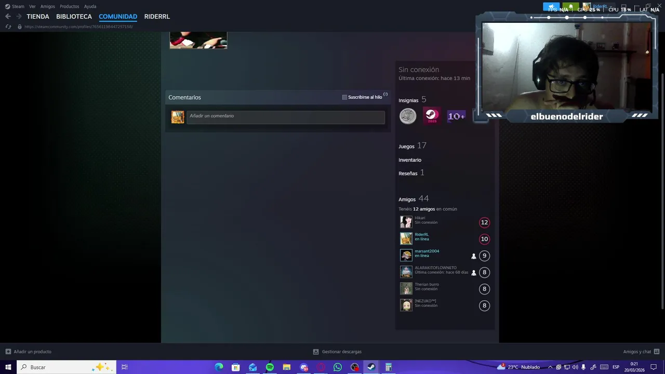Open the RIDERRL profile tab
This screenshot has height=374, width=665.
point(157,17)
